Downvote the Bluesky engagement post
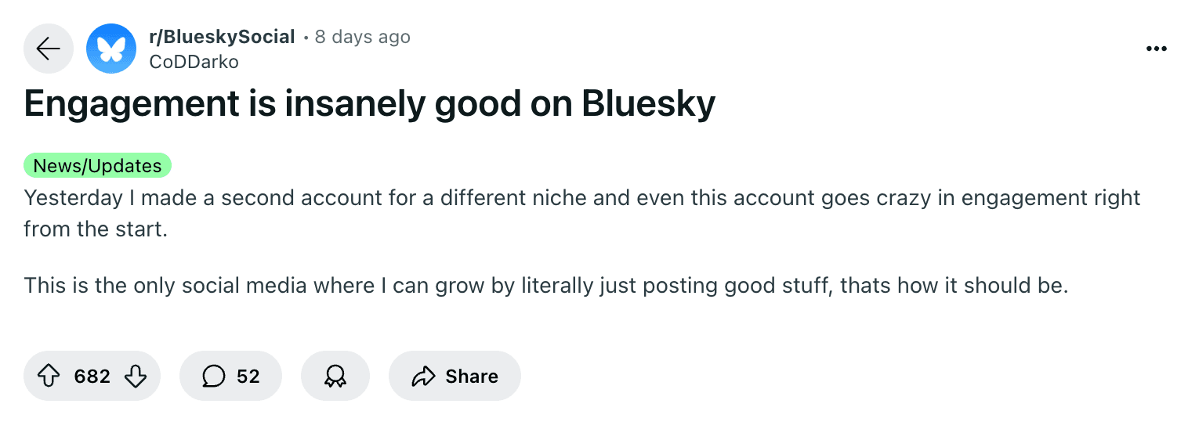The image size is (1188, 429). 136,377
